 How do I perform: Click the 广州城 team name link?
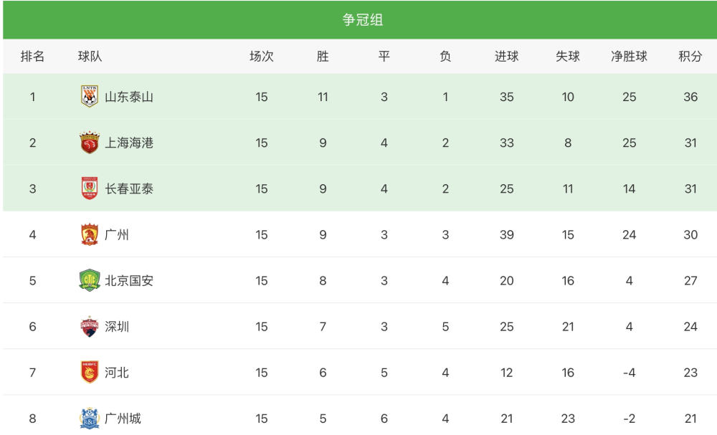[x=123, y=418]
